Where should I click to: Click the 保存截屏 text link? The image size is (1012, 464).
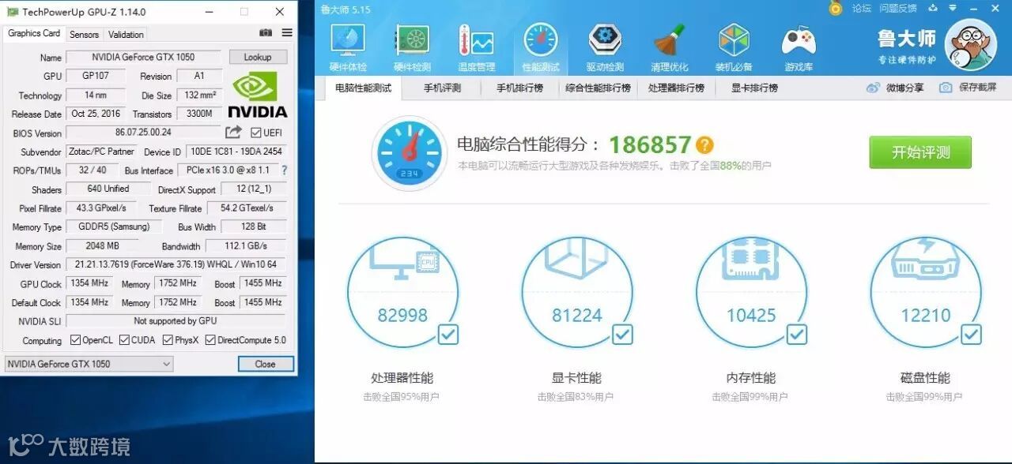[978, 88]
